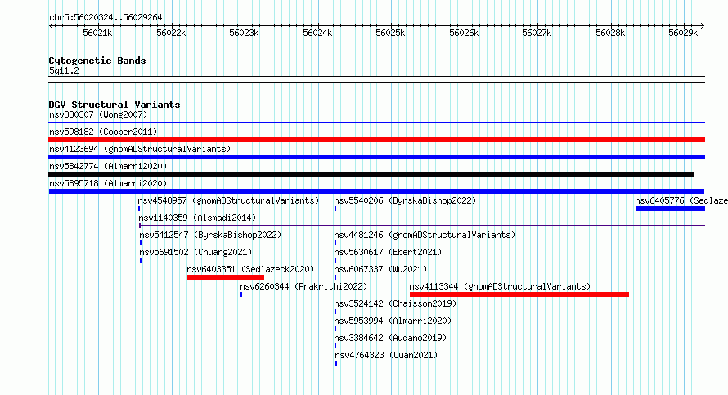Click nsv1140359 (Alsmadi2014) label

tap(197, 218)
